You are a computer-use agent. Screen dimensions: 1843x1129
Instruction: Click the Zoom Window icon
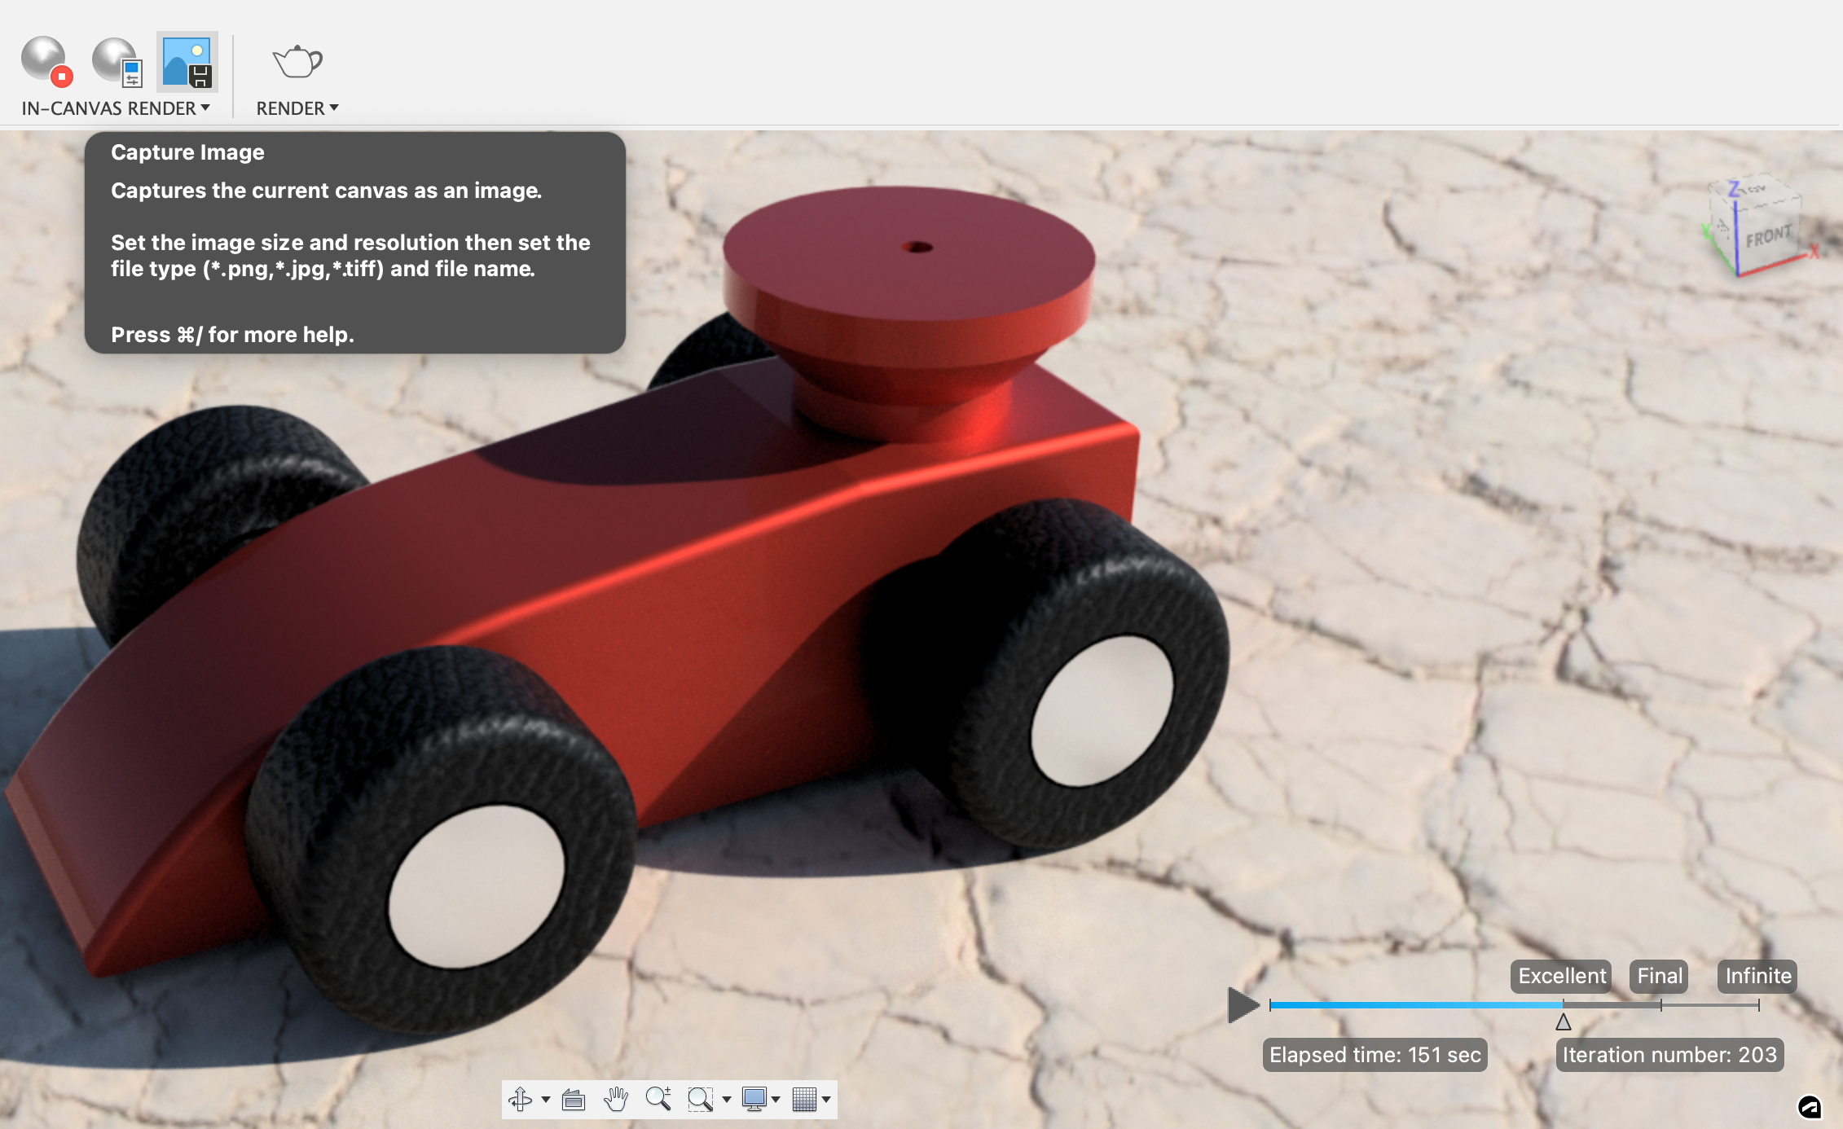tap(700, 1100)
